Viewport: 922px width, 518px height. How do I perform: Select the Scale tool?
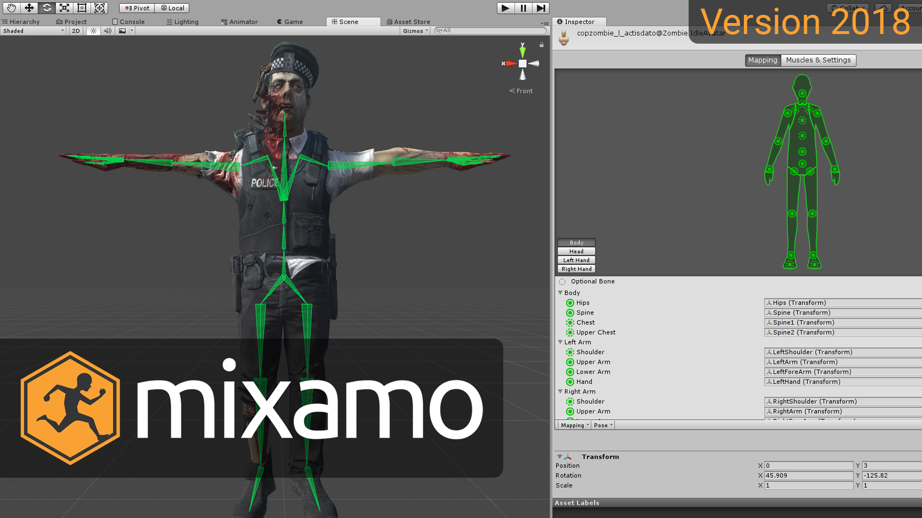pyautogui.click(x=64, y=8)
